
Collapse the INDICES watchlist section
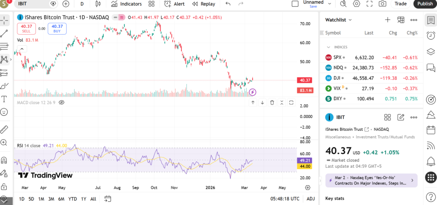click(x=329, y=47)
